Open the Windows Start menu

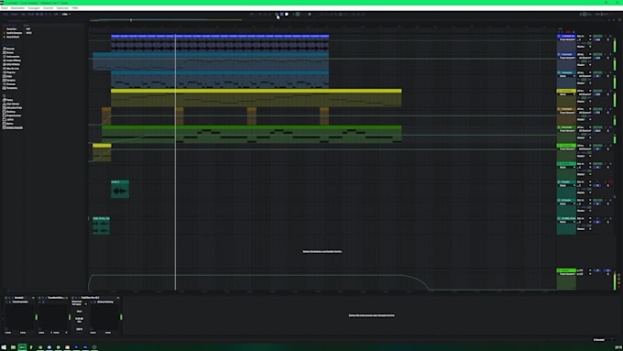coord(4,347)
